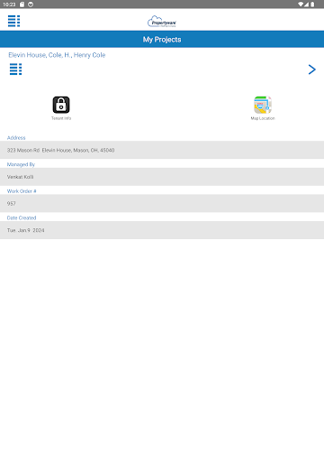
Task: Select the address 323 Mason Rd field
Action: (162, 150)
